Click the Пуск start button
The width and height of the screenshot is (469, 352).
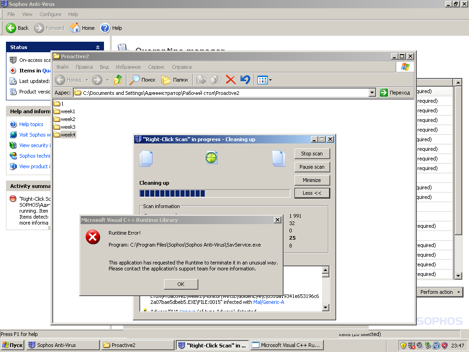12,345
